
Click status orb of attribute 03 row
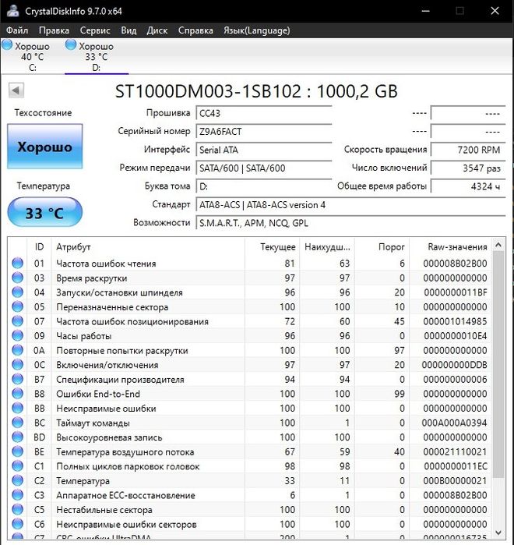click(18, 278)
